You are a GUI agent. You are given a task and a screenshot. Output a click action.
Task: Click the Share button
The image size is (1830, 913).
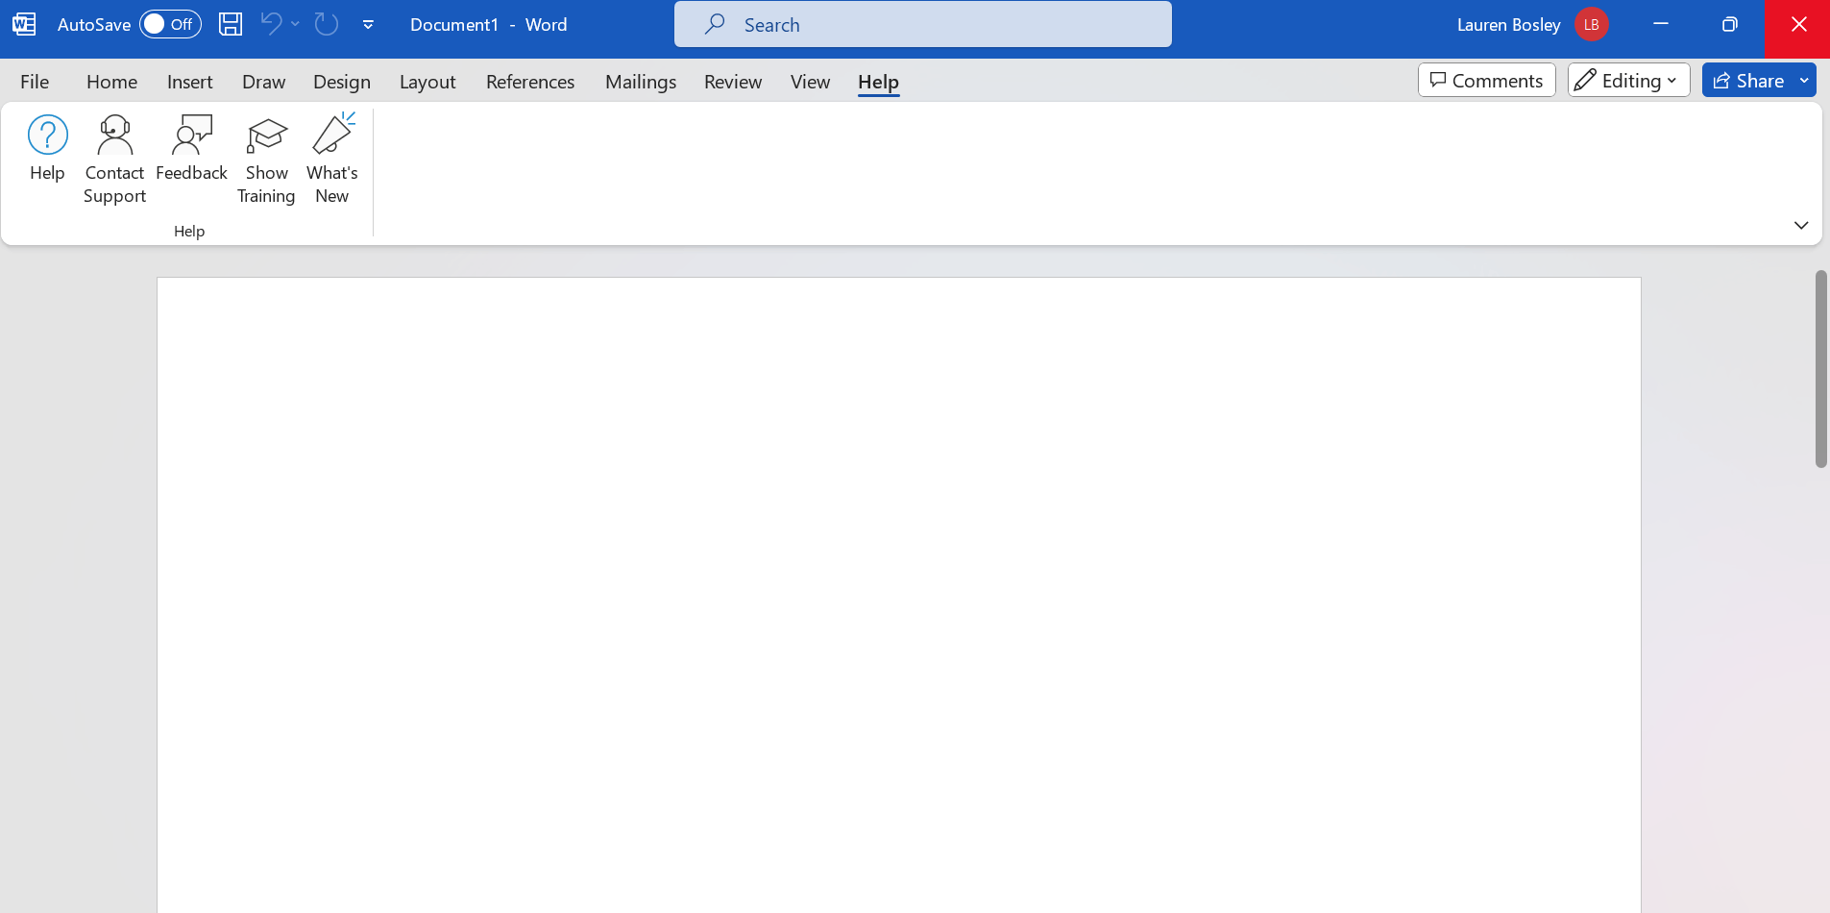[1748, 81]
